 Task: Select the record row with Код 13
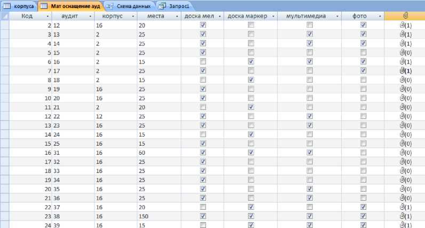coord(5,125)
